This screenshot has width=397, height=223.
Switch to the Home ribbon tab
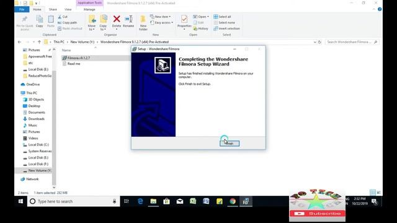[37, 9]
